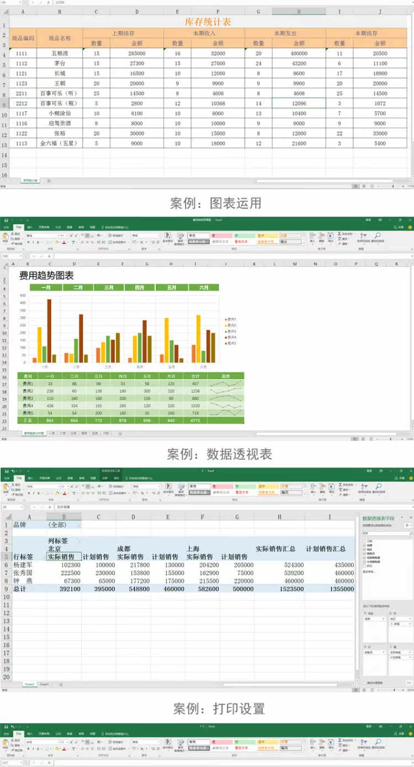Image resolution: width=414 pixels, height=767 pixels.
Task: Open Conditional Formatting in pivot table workbook ribbon
Action: (167, 489)
